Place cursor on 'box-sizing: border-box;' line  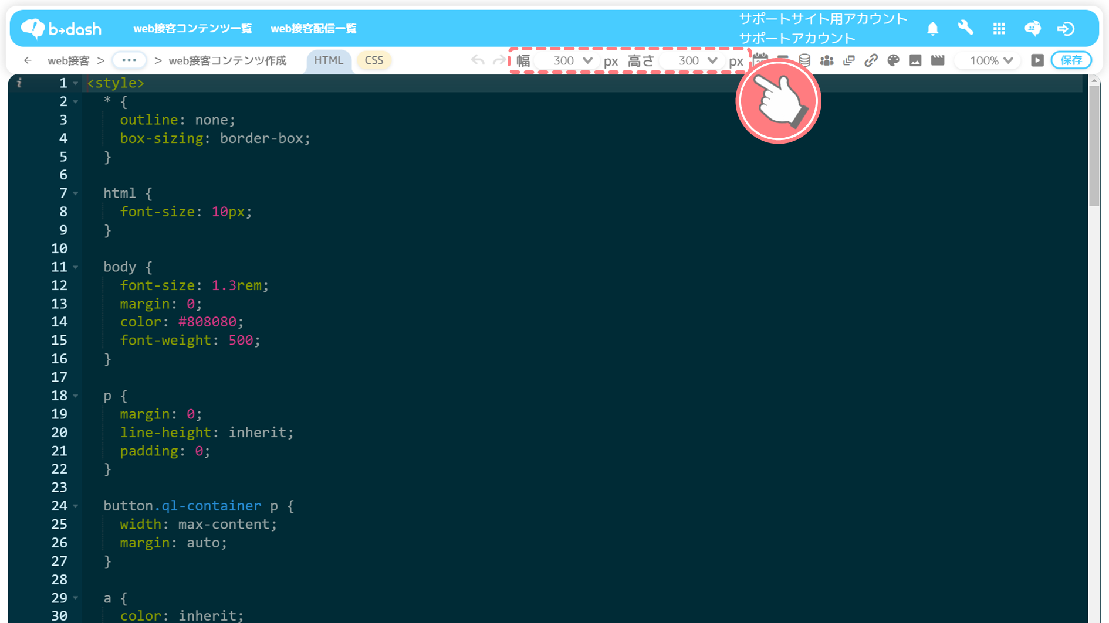pyautogui.click(x=215, y=138)
